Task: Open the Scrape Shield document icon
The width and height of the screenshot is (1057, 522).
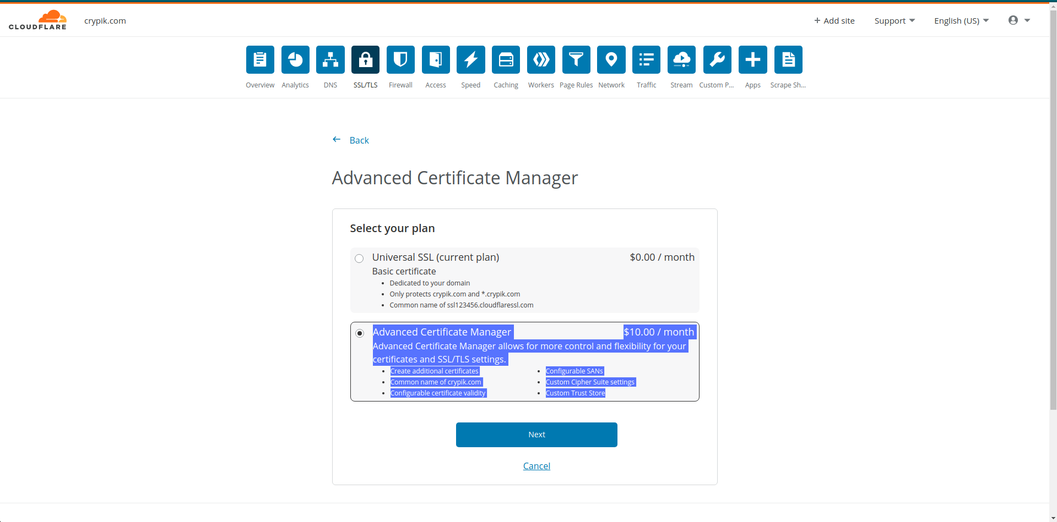Action: point(788,59)
